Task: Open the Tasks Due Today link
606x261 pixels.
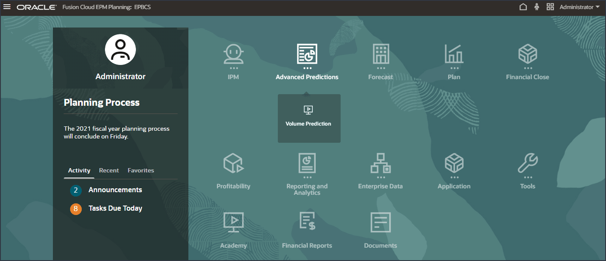Action: [115, 208]
